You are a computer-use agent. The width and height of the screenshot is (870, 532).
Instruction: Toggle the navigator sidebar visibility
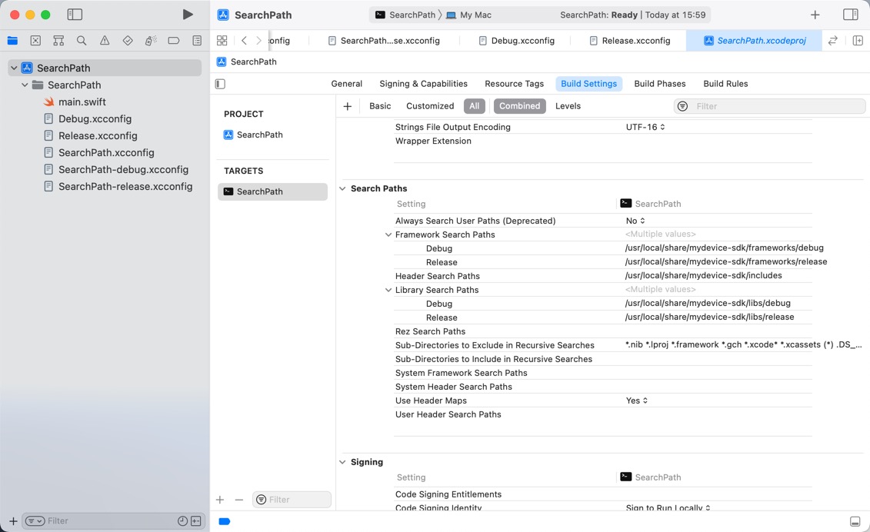coord(75,15)
